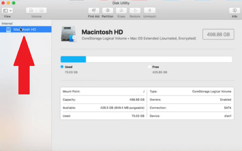Click the Available 426.5 GB value
Viewport: 242px width, 151px height.
[122, 108]
